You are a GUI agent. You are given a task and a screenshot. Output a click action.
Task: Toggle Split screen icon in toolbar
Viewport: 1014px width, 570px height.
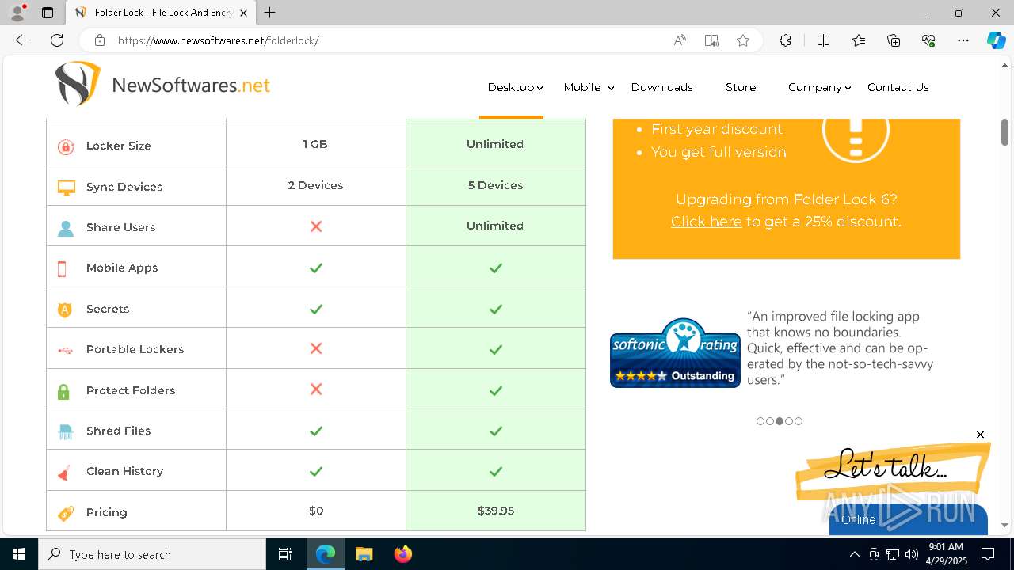(x=823, y=40)
